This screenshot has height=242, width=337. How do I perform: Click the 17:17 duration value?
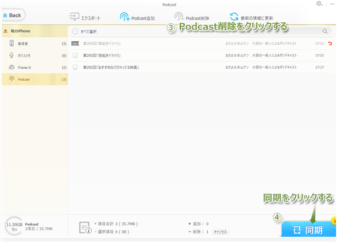[319, 67]
